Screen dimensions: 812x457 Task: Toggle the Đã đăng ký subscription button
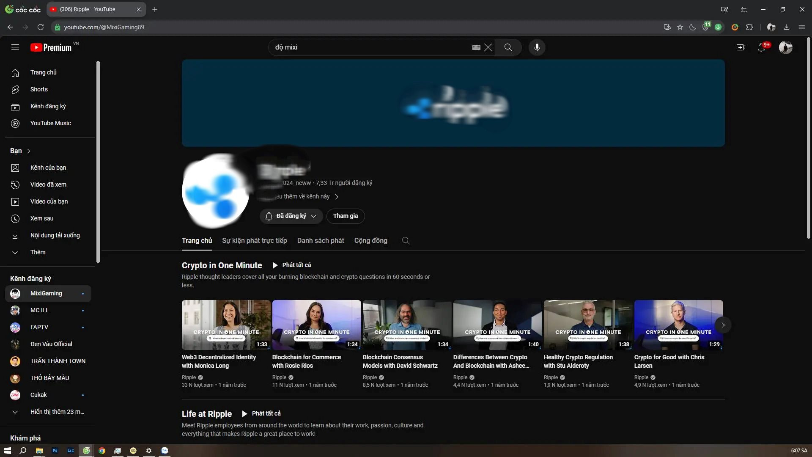[289, 215]
